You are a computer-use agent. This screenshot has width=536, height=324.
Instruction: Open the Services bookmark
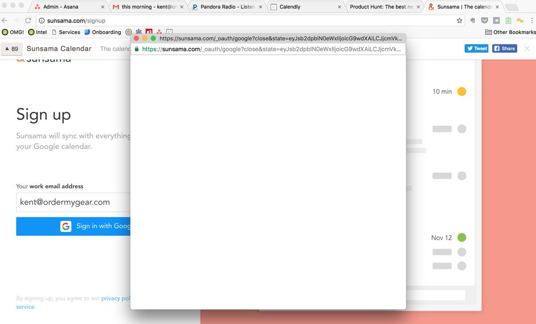(x=66, y=32)
